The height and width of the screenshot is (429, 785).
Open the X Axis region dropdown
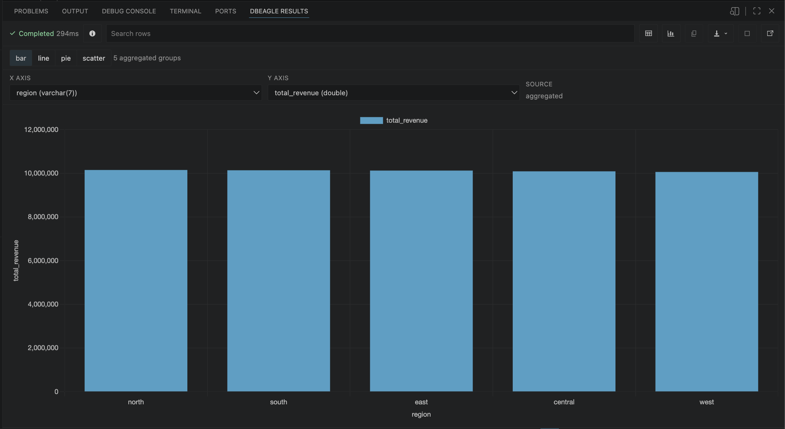(x=136, y=93)
